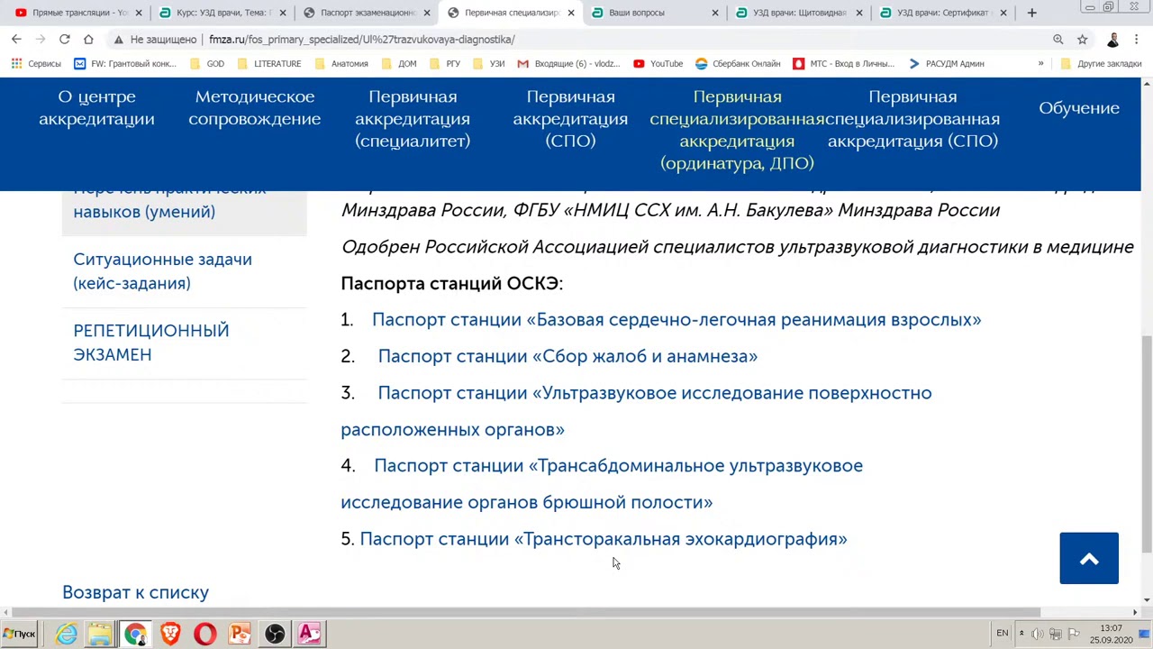Viewport: 1153px width, 649px height.
Task: Open 'Методическое сопровождение' menu
Action: point(255,108)
